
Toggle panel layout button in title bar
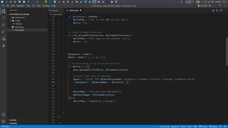(202, 6)
